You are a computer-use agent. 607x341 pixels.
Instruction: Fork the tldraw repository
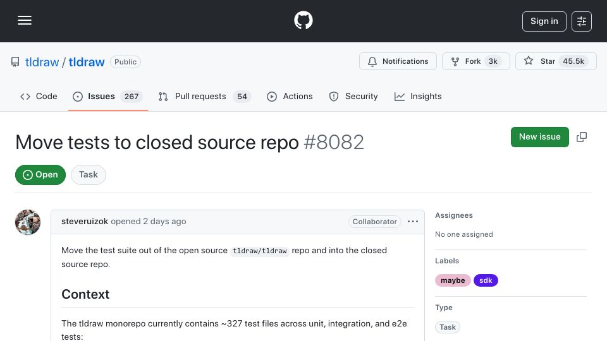tap(475, 61)
